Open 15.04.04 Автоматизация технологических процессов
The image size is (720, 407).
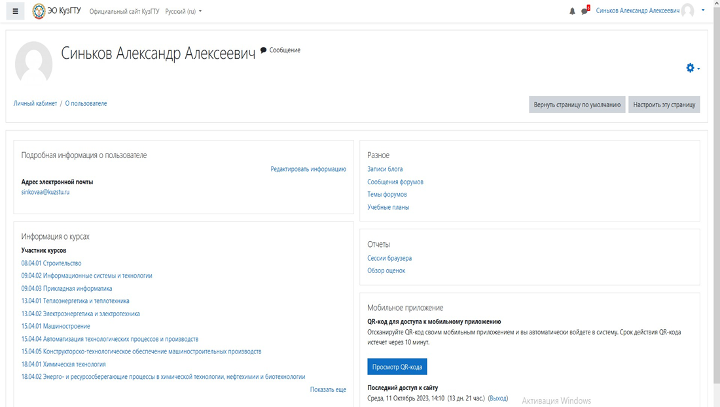[110, 339]
